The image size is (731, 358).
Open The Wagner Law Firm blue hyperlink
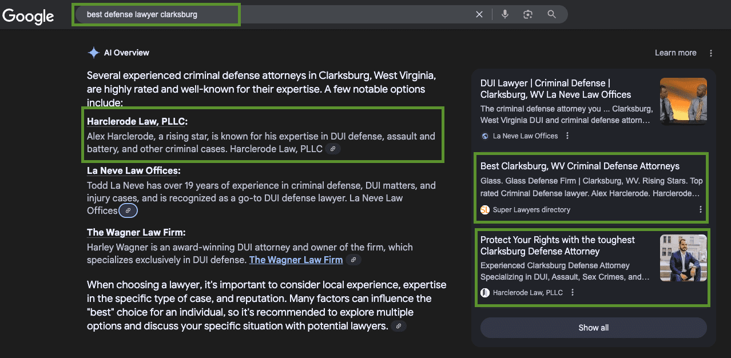click(296, 260)
